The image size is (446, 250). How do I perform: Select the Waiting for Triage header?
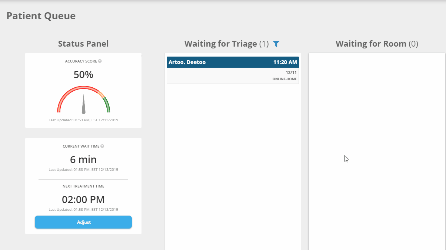tap(221, 44)
